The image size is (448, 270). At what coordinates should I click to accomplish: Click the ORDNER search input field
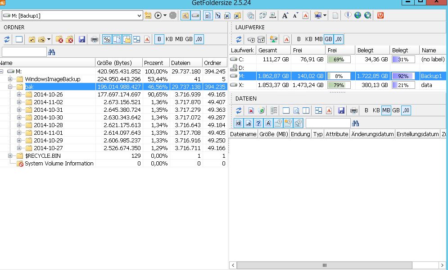click(24, 52)
